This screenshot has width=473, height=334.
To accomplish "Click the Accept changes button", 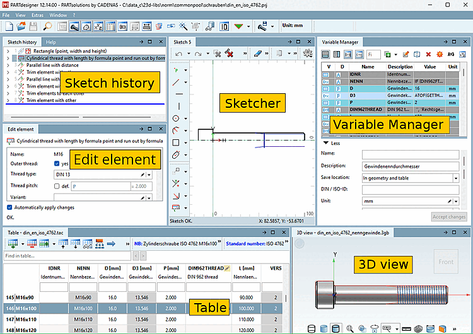I will [x=449, y=217].
